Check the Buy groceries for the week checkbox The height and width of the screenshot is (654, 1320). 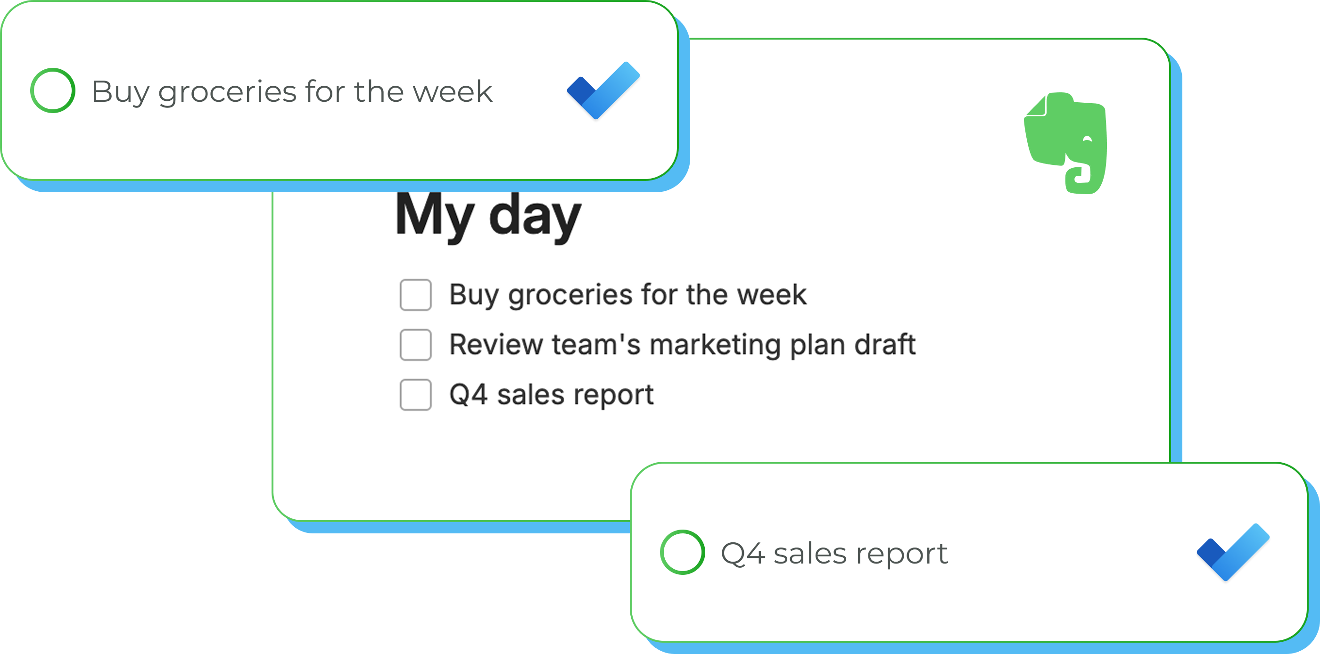tap(416, 295)
